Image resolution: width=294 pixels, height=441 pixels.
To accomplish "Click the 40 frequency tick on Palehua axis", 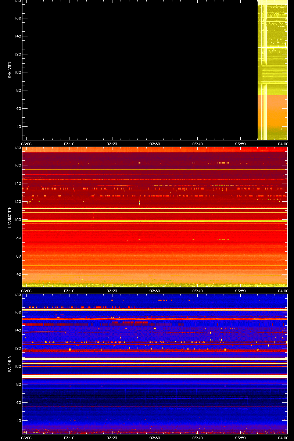I will pos(18,421).
